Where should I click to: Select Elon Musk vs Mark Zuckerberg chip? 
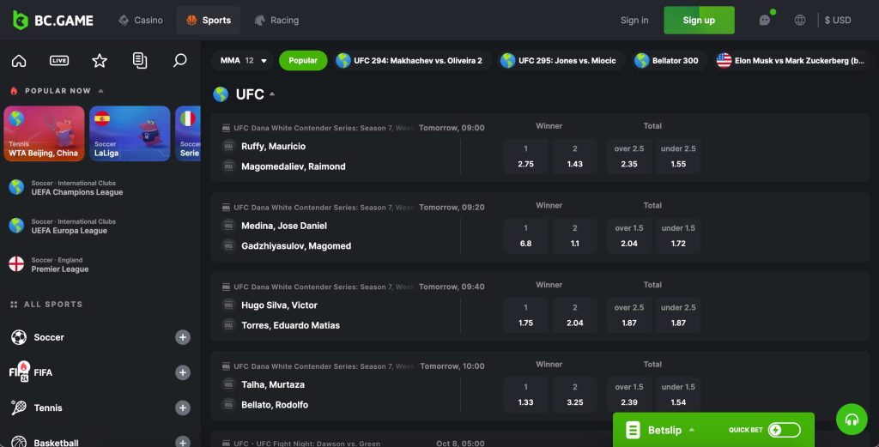[x=791, y=61]
